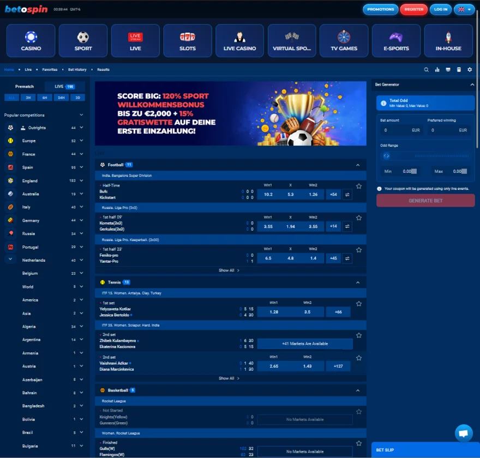Swap odds view for Bufc vs Kickstart
480x458 pixels.
(347, 195)
